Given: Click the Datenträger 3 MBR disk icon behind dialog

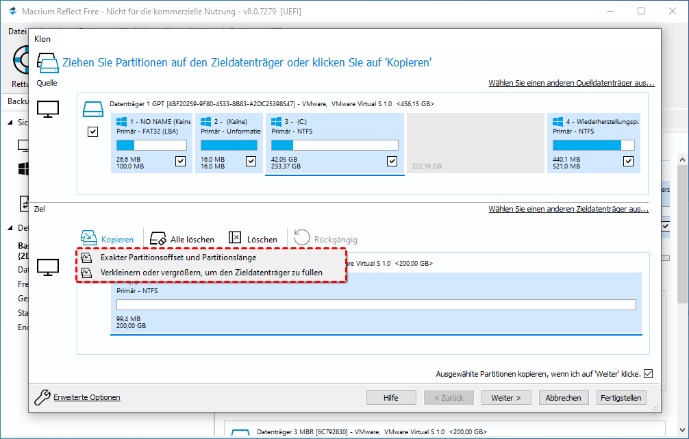Looking at the screenshot, I should 240,434.
